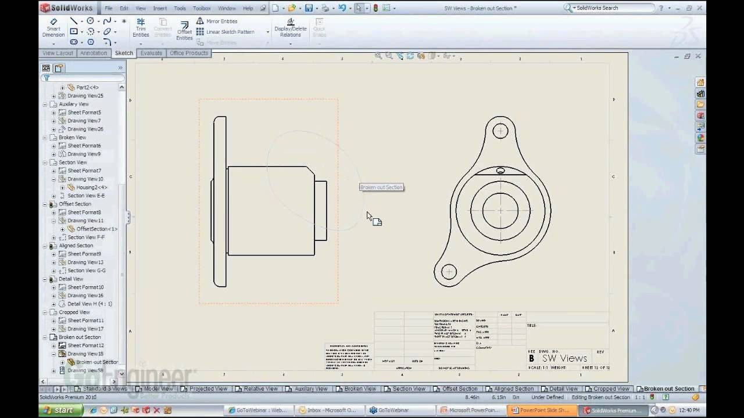
Task: Click the Trim Entities tool
Action: point(141,28)
